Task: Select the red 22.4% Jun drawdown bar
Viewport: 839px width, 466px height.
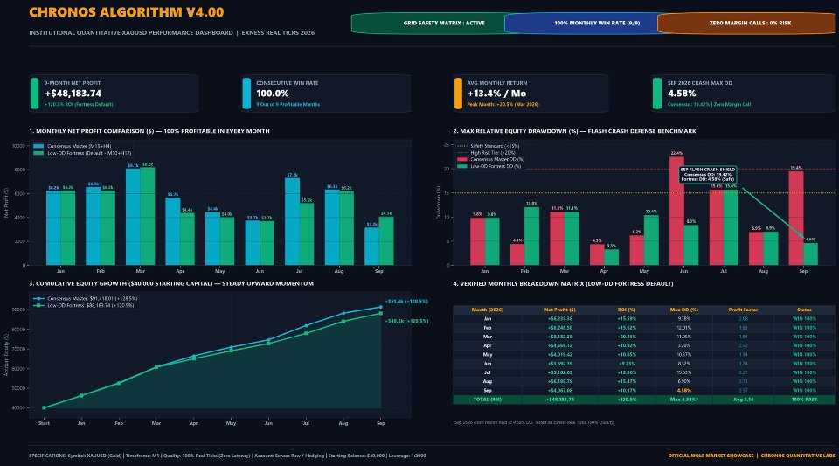Action: 676,211
